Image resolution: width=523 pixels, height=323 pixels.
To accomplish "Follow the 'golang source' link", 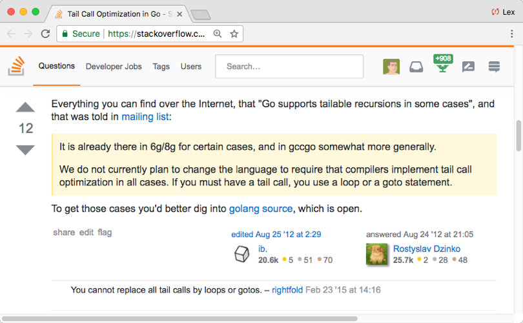I will point(261,209).
